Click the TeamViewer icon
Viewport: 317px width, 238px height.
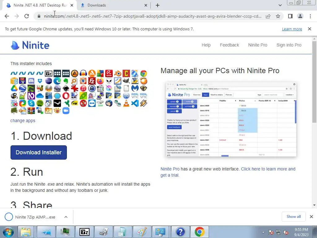point(92,103)
